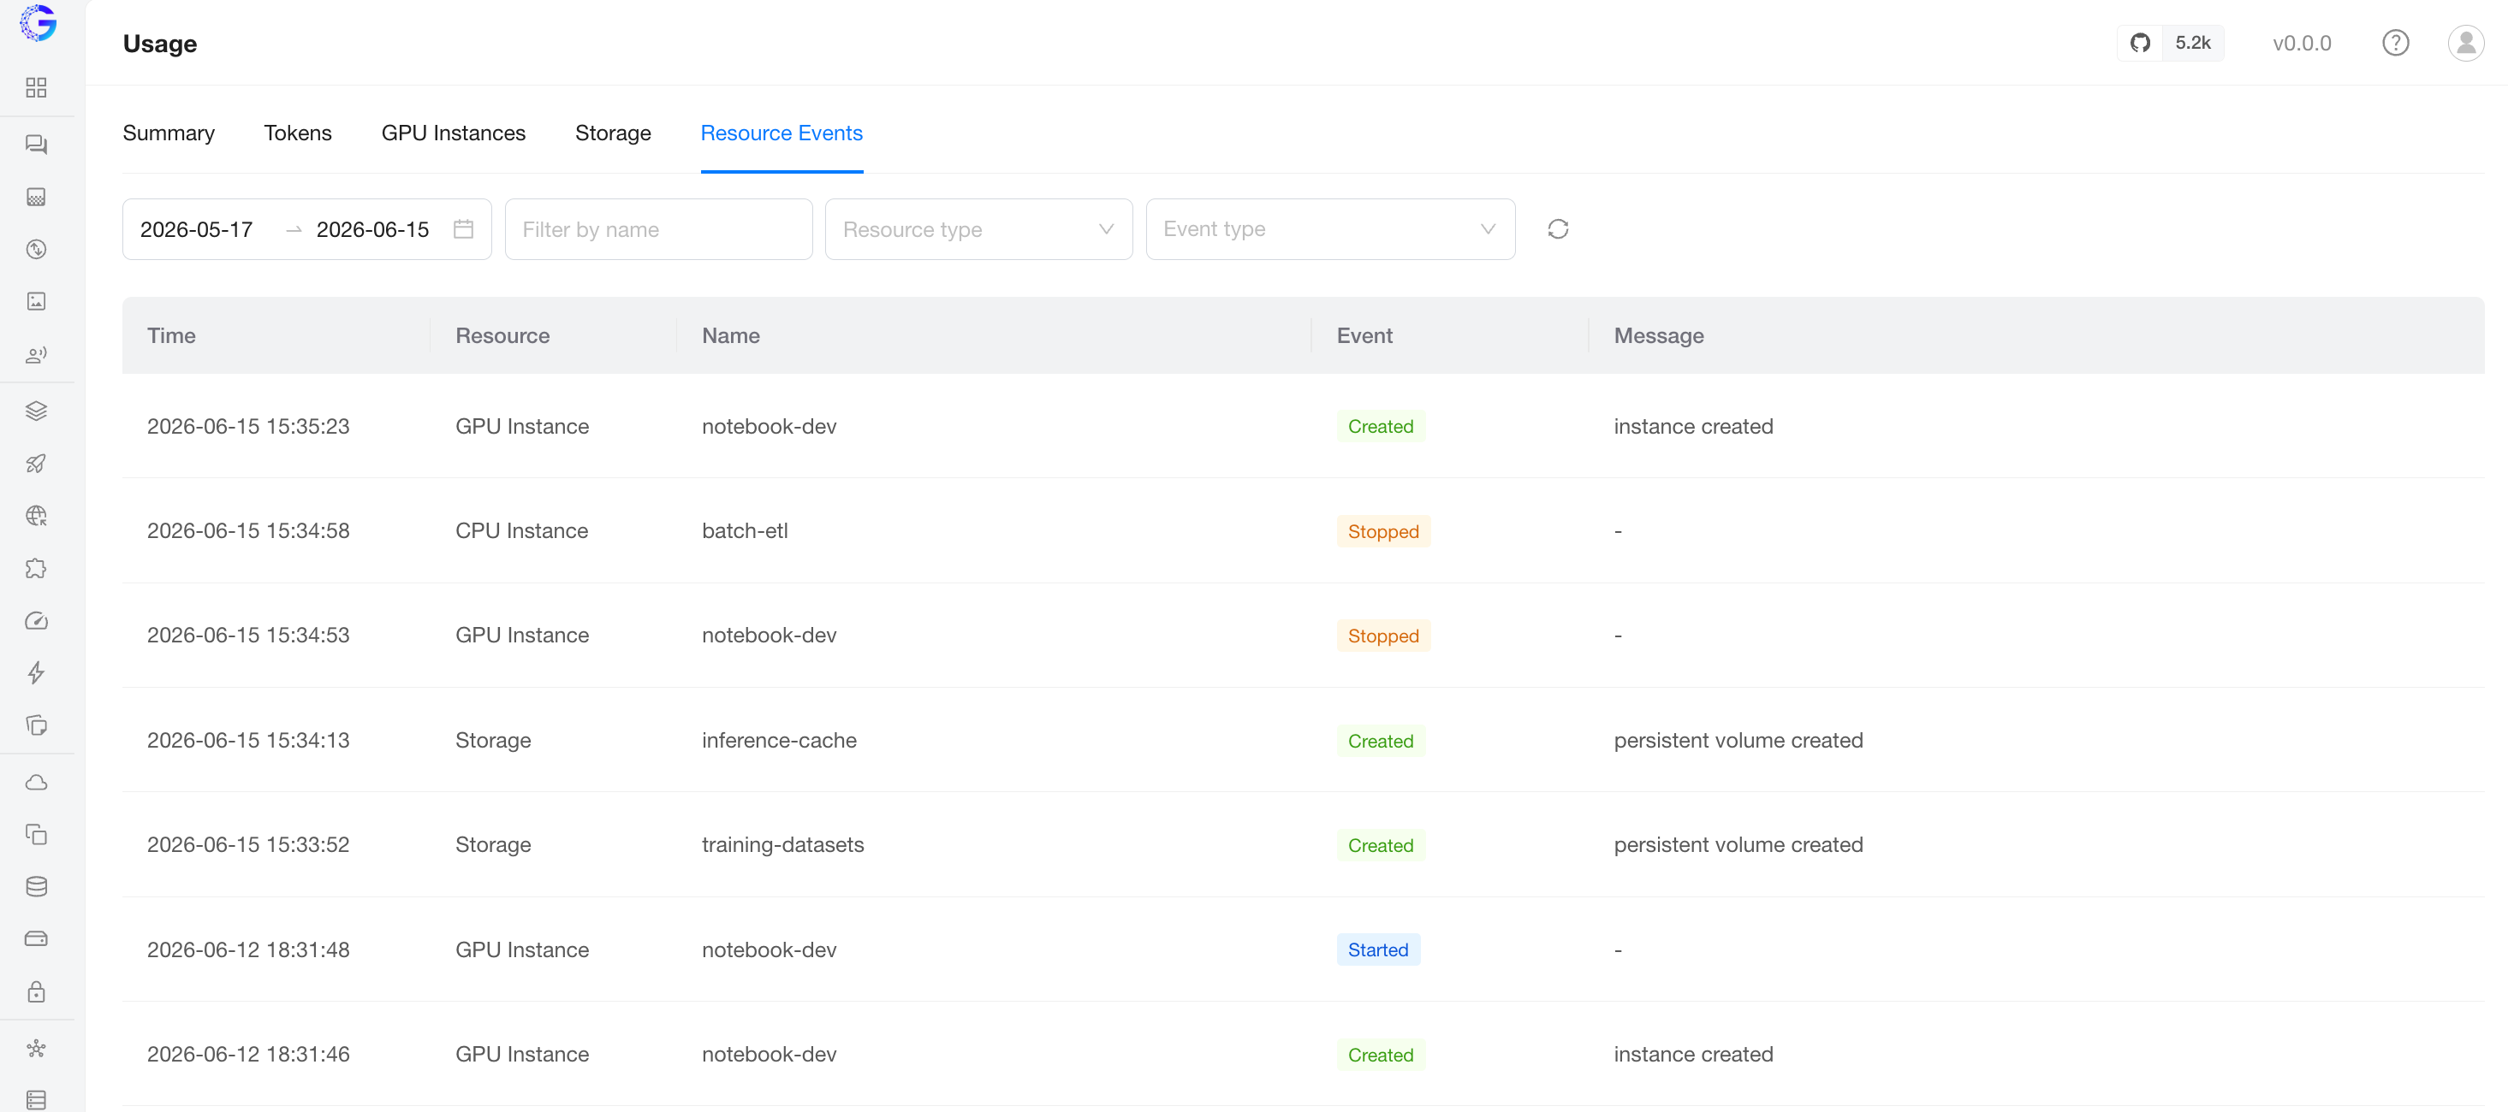Open the calendar icon in date range

pos(463,228)
